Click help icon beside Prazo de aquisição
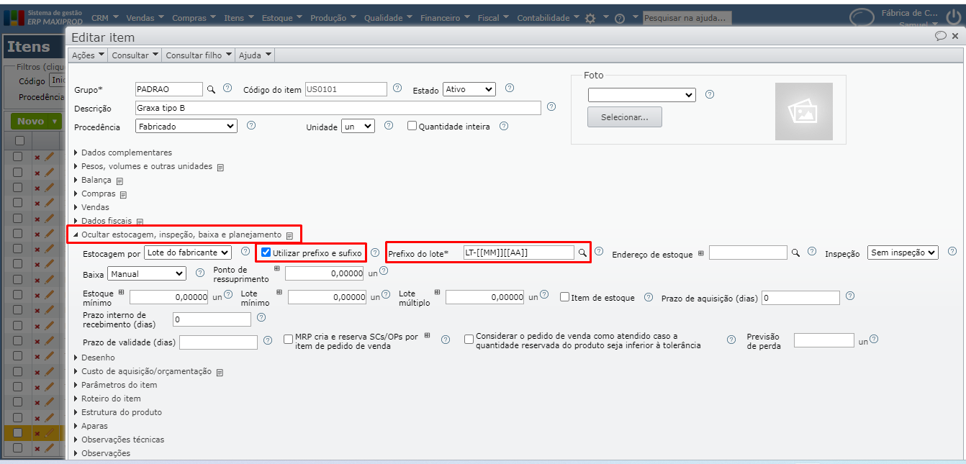This screenshot has width=966, height=464. pos(850,295)
